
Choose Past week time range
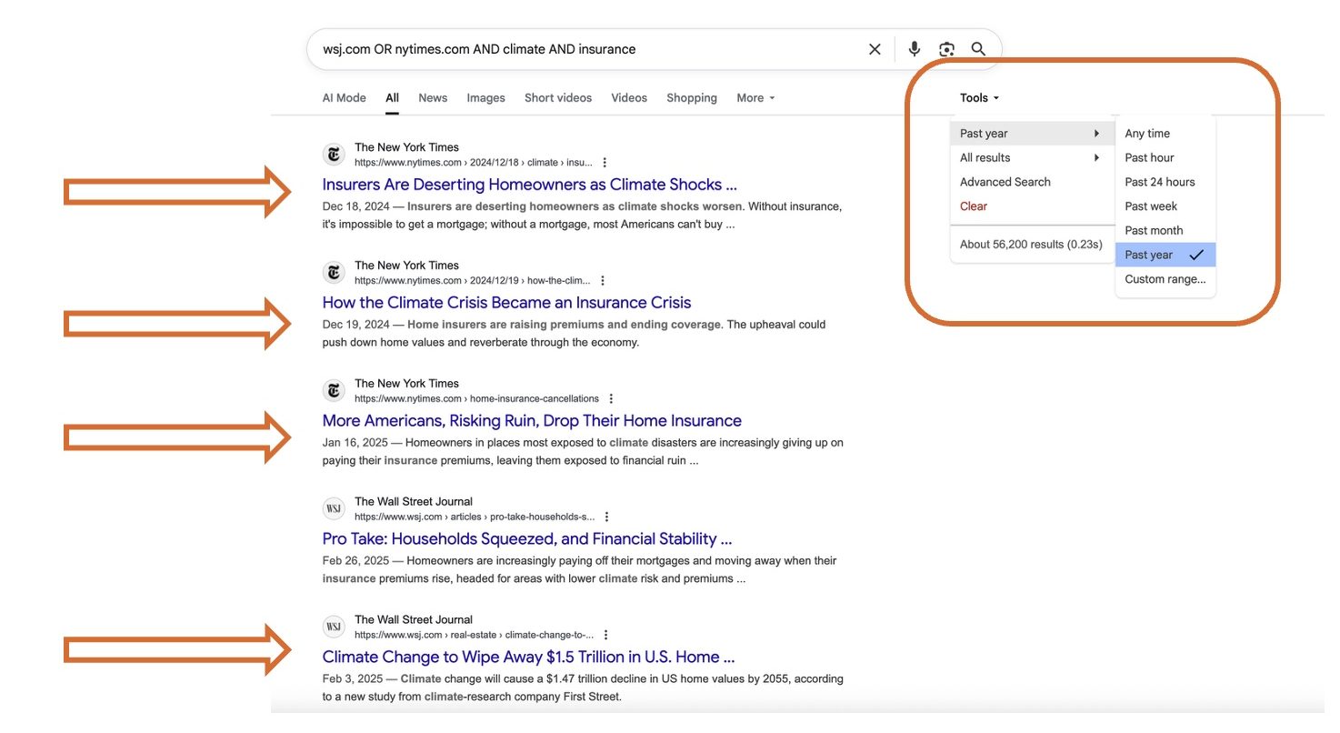tap(1165, 206)
